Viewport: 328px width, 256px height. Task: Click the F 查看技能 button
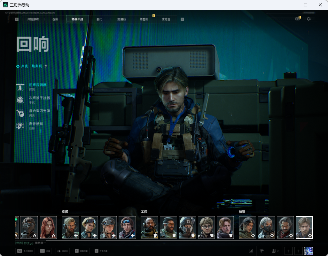[82, 251]
